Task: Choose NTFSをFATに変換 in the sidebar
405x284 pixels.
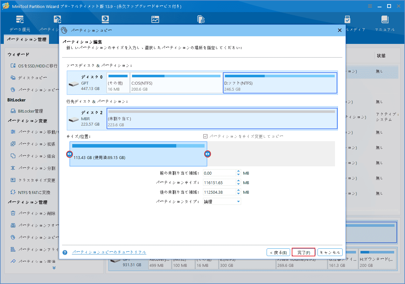Action: point(30,192)
